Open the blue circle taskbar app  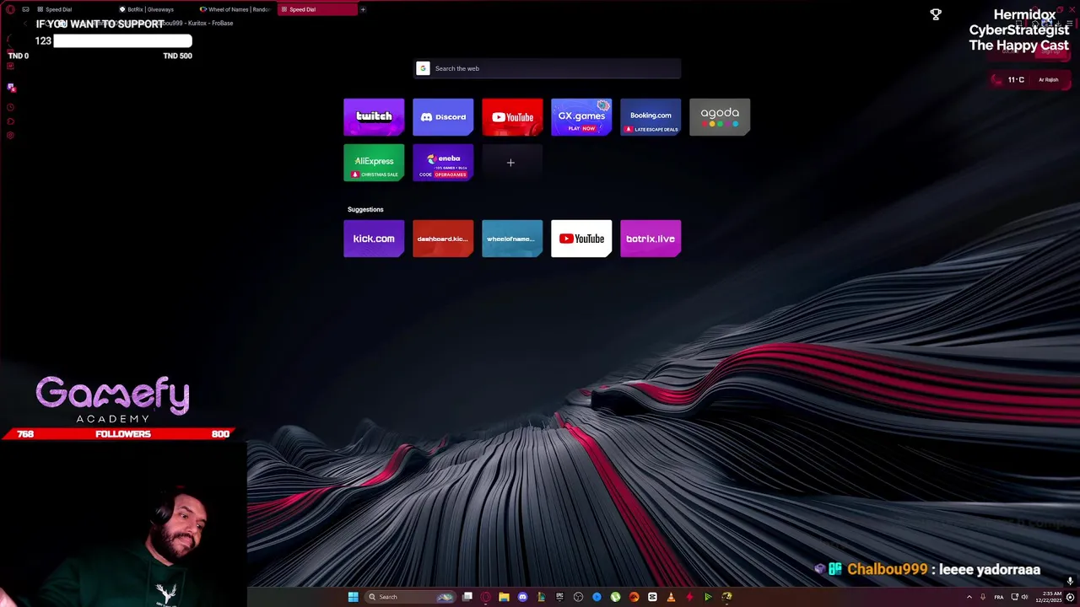(x=597, y=597)
